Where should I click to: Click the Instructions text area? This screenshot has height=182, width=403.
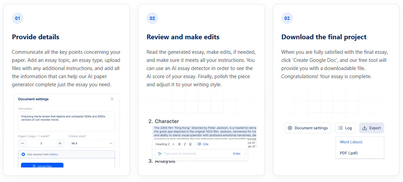(x=66, y=121)
